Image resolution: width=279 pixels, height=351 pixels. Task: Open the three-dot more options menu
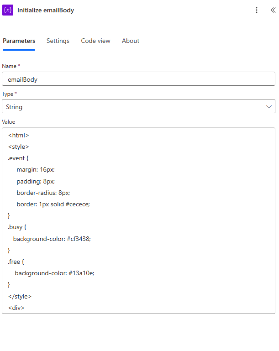coord(257,10)
